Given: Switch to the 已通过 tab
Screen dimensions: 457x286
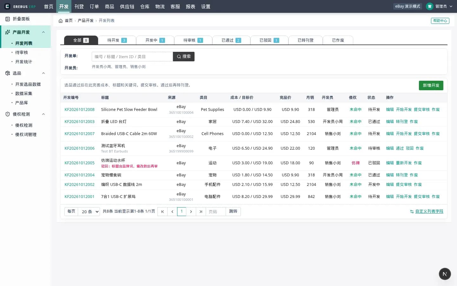Looking at the screenshot, I should [x=231, y=40].
